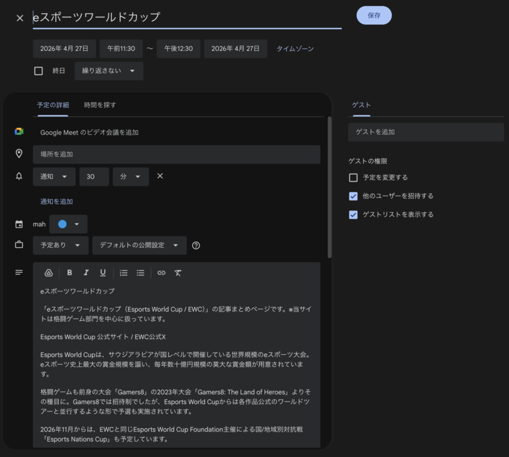Open the 繰り返さない recurrence dropdown
The width and height of the screenshot is (509, 457).
(x=109, y=71)
